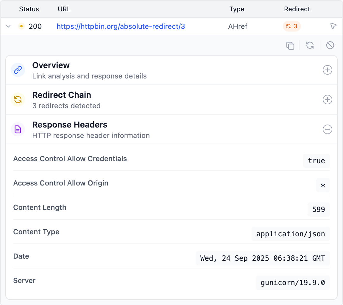Click the 599 Content Length value
This screenshot has height=305, width=343.
point(319,210)
